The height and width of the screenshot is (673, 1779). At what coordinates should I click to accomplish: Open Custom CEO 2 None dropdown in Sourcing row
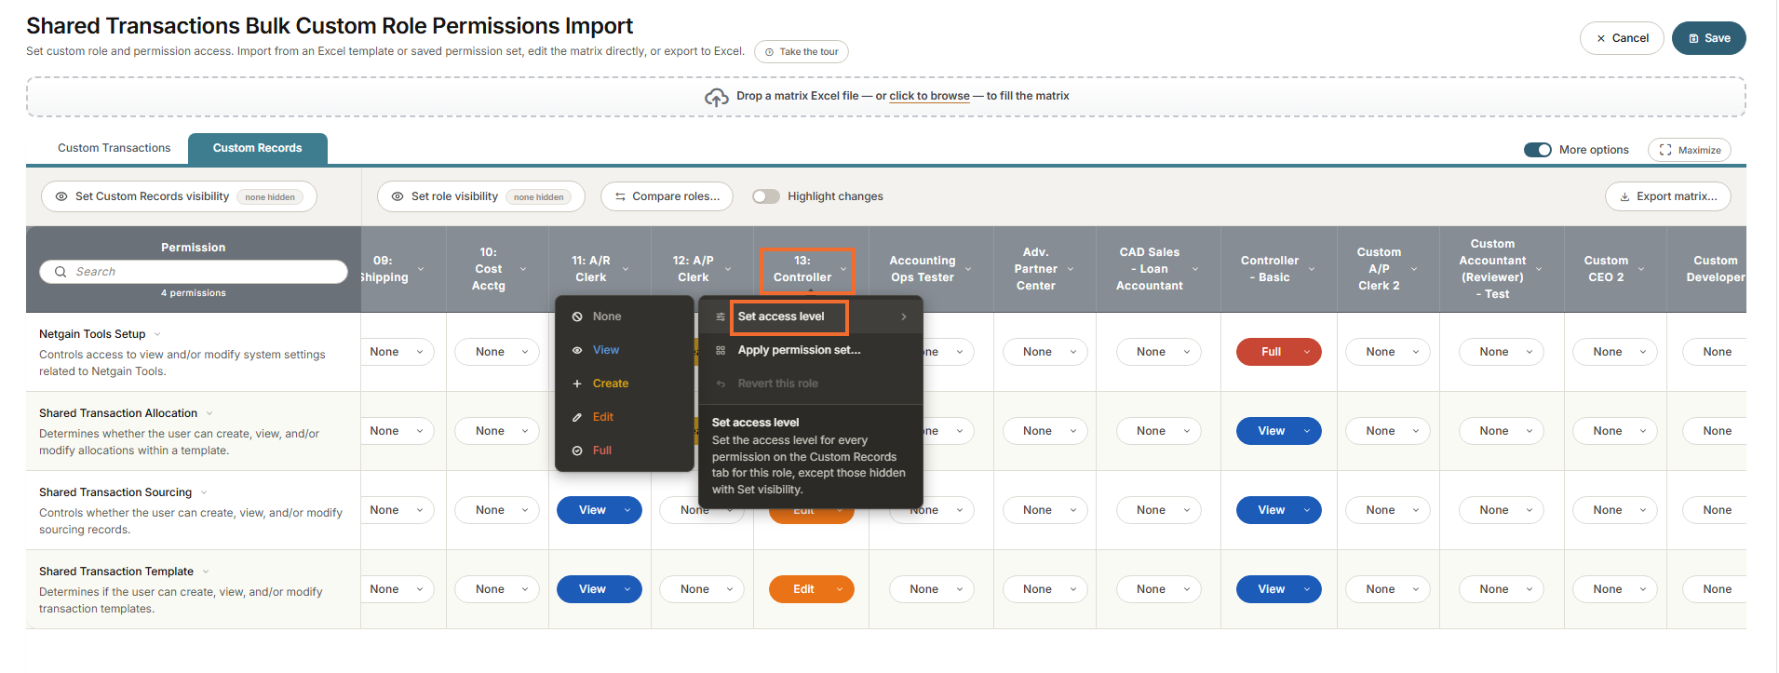click(x=1615, y=510)
